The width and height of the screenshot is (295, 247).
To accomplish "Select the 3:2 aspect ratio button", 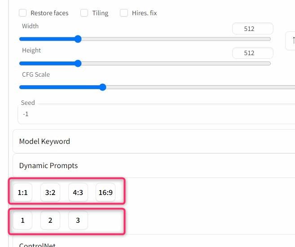I will [50, 192].
